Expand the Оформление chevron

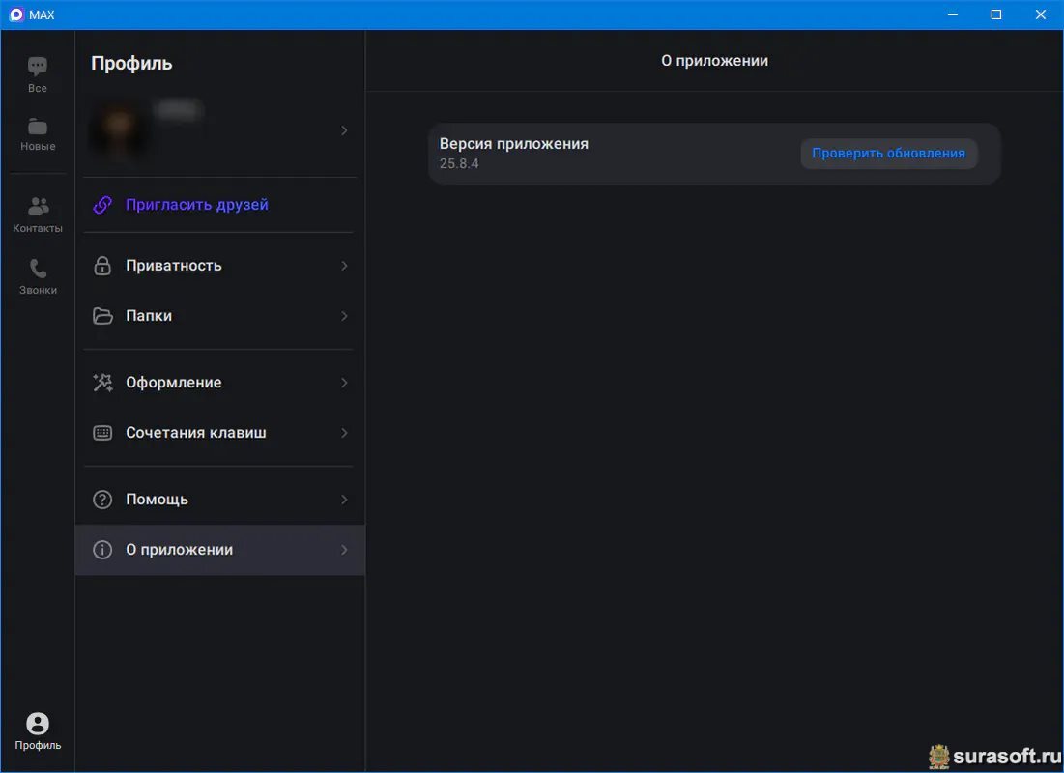[344, 382]
